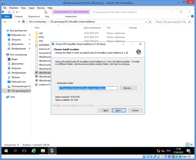Click the Destination Folder path field
The width and height of the screenshot is (196, 160).
(x=88, y=88)
